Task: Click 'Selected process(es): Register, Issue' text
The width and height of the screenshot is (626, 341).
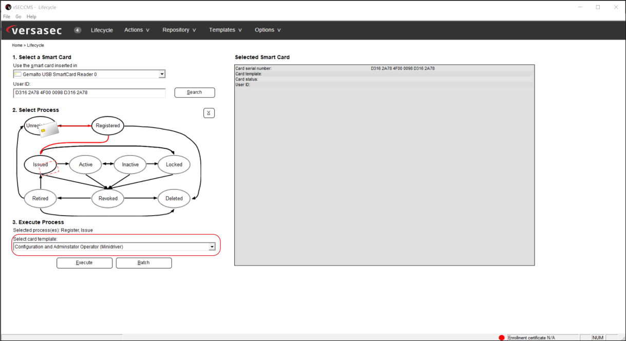Action: tap(53, 230)
